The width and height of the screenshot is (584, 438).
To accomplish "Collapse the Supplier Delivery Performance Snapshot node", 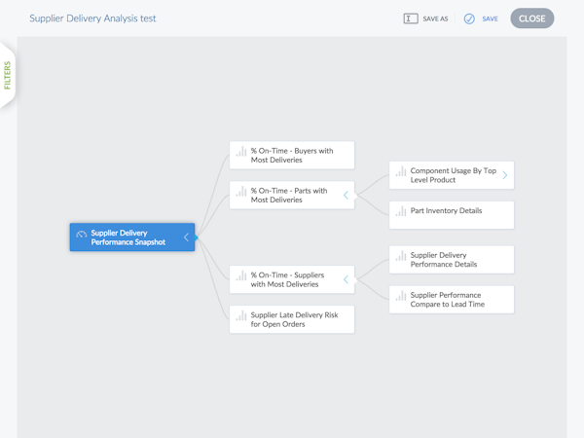I will pos(186,237).
